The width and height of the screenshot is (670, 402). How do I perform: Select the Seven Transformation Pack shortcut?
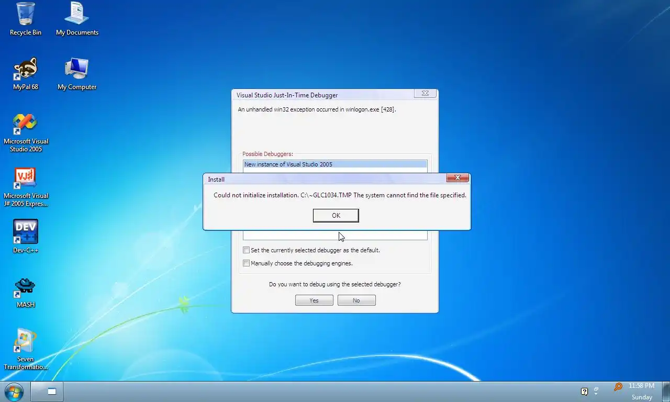tap(26, 350)
